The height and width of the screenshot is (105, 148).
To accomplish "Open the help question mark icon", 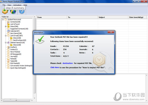I will point(22,11).
